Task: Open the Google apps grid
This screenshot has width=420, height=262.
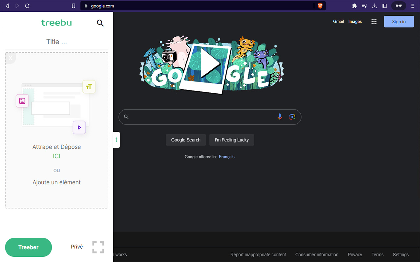Action: click(374, 22)
